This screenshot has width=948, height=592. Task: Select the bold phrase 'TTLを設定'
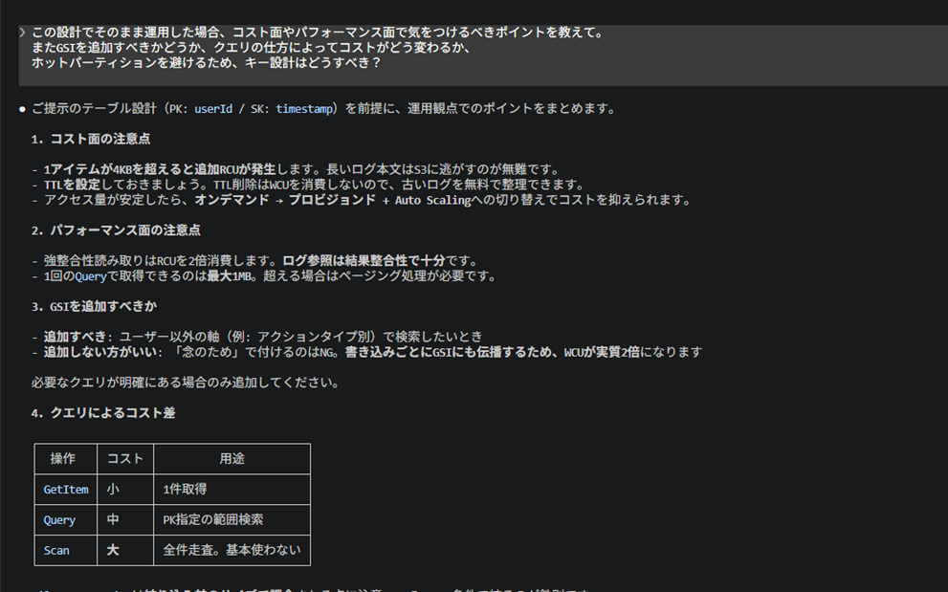(x=72, y=185)
